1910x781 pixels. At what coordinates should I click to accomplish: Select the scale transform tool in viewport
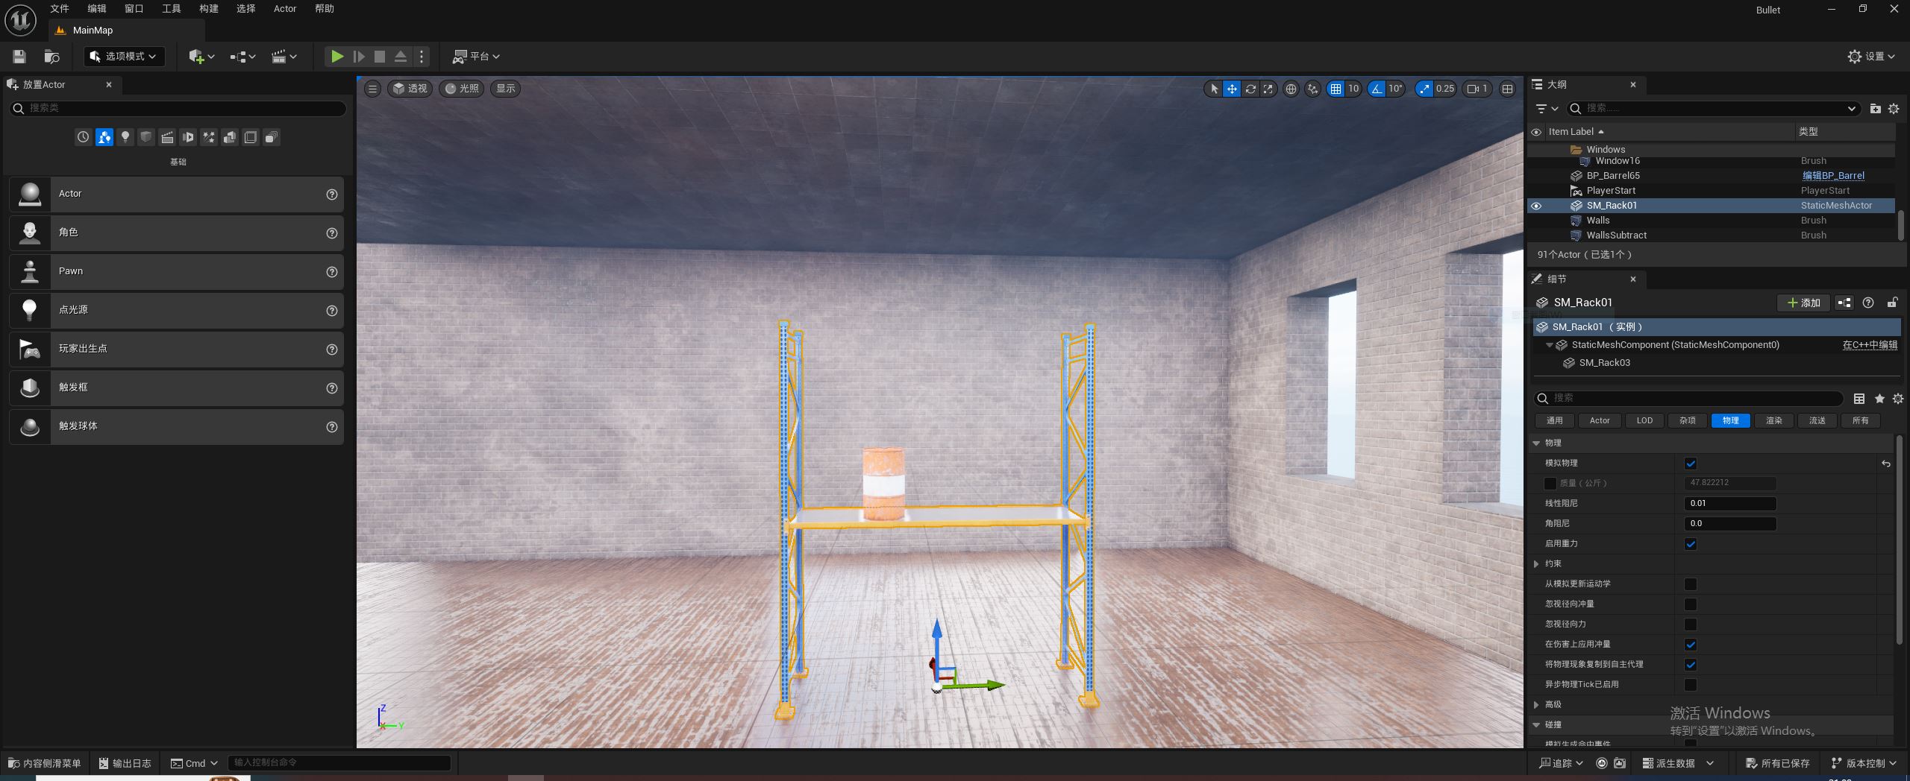click(1268, 89)
